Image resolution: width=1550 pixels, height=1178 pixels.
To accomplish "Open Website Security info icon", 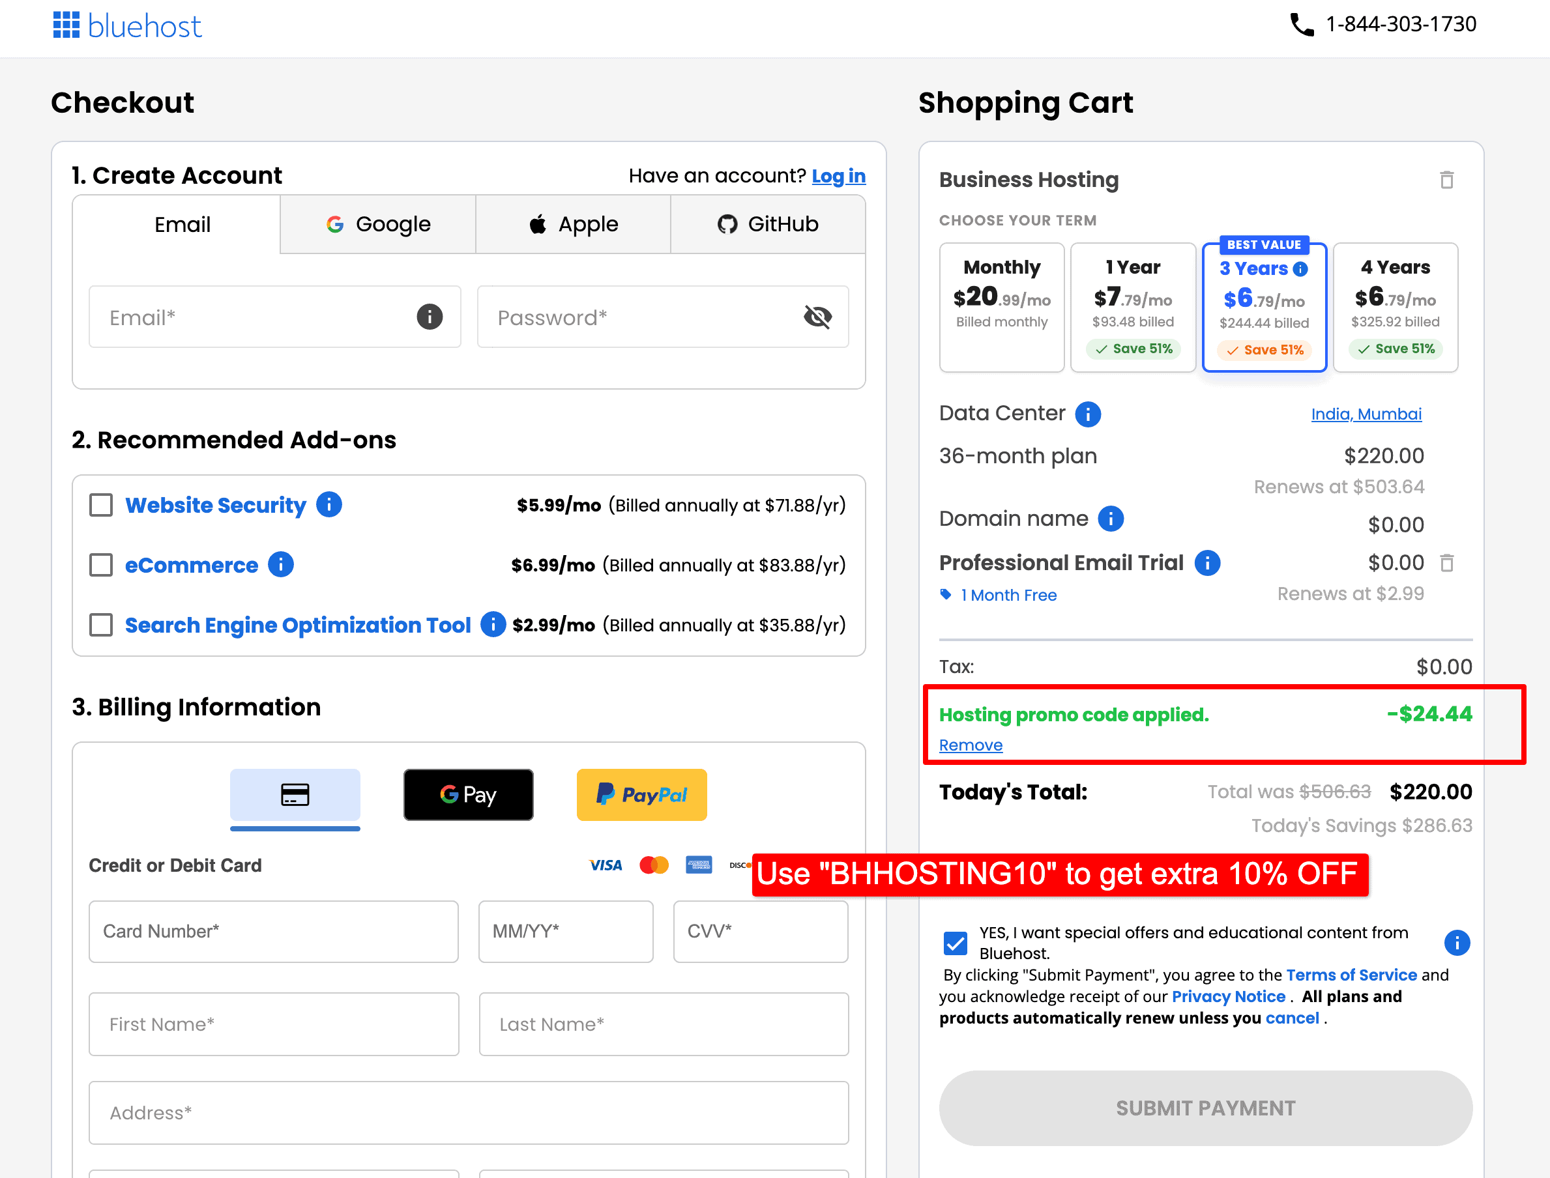I will click(329, 504).
